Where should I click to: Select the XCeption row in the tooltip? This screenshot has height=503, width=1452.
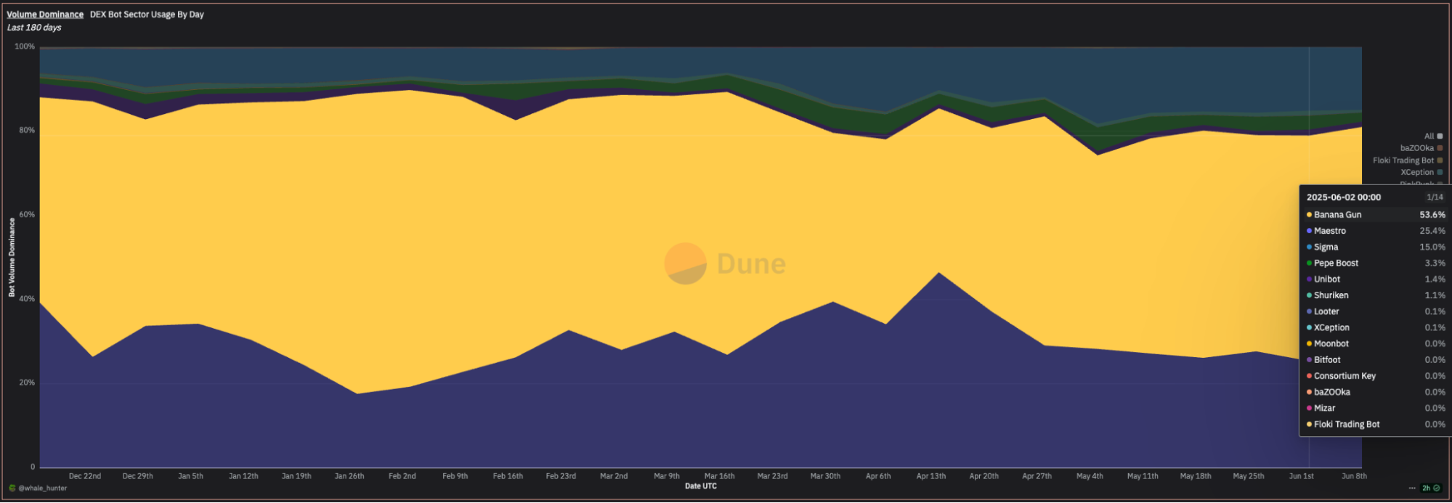[1375, 327]
